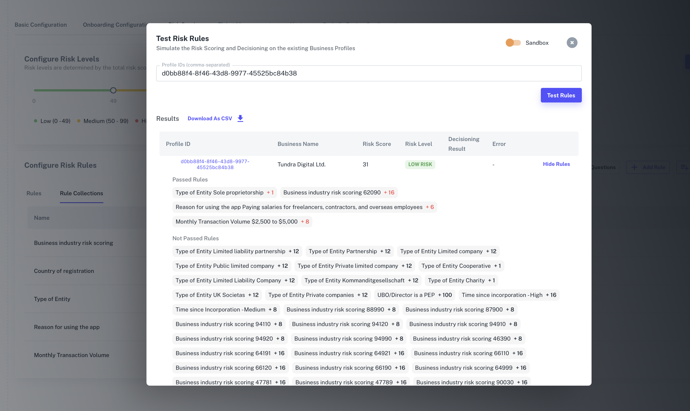Click Business industry risk scoring 87900 chip
Image resolution: width=690 pixels, height=411 pixels.
coord(460,310)
